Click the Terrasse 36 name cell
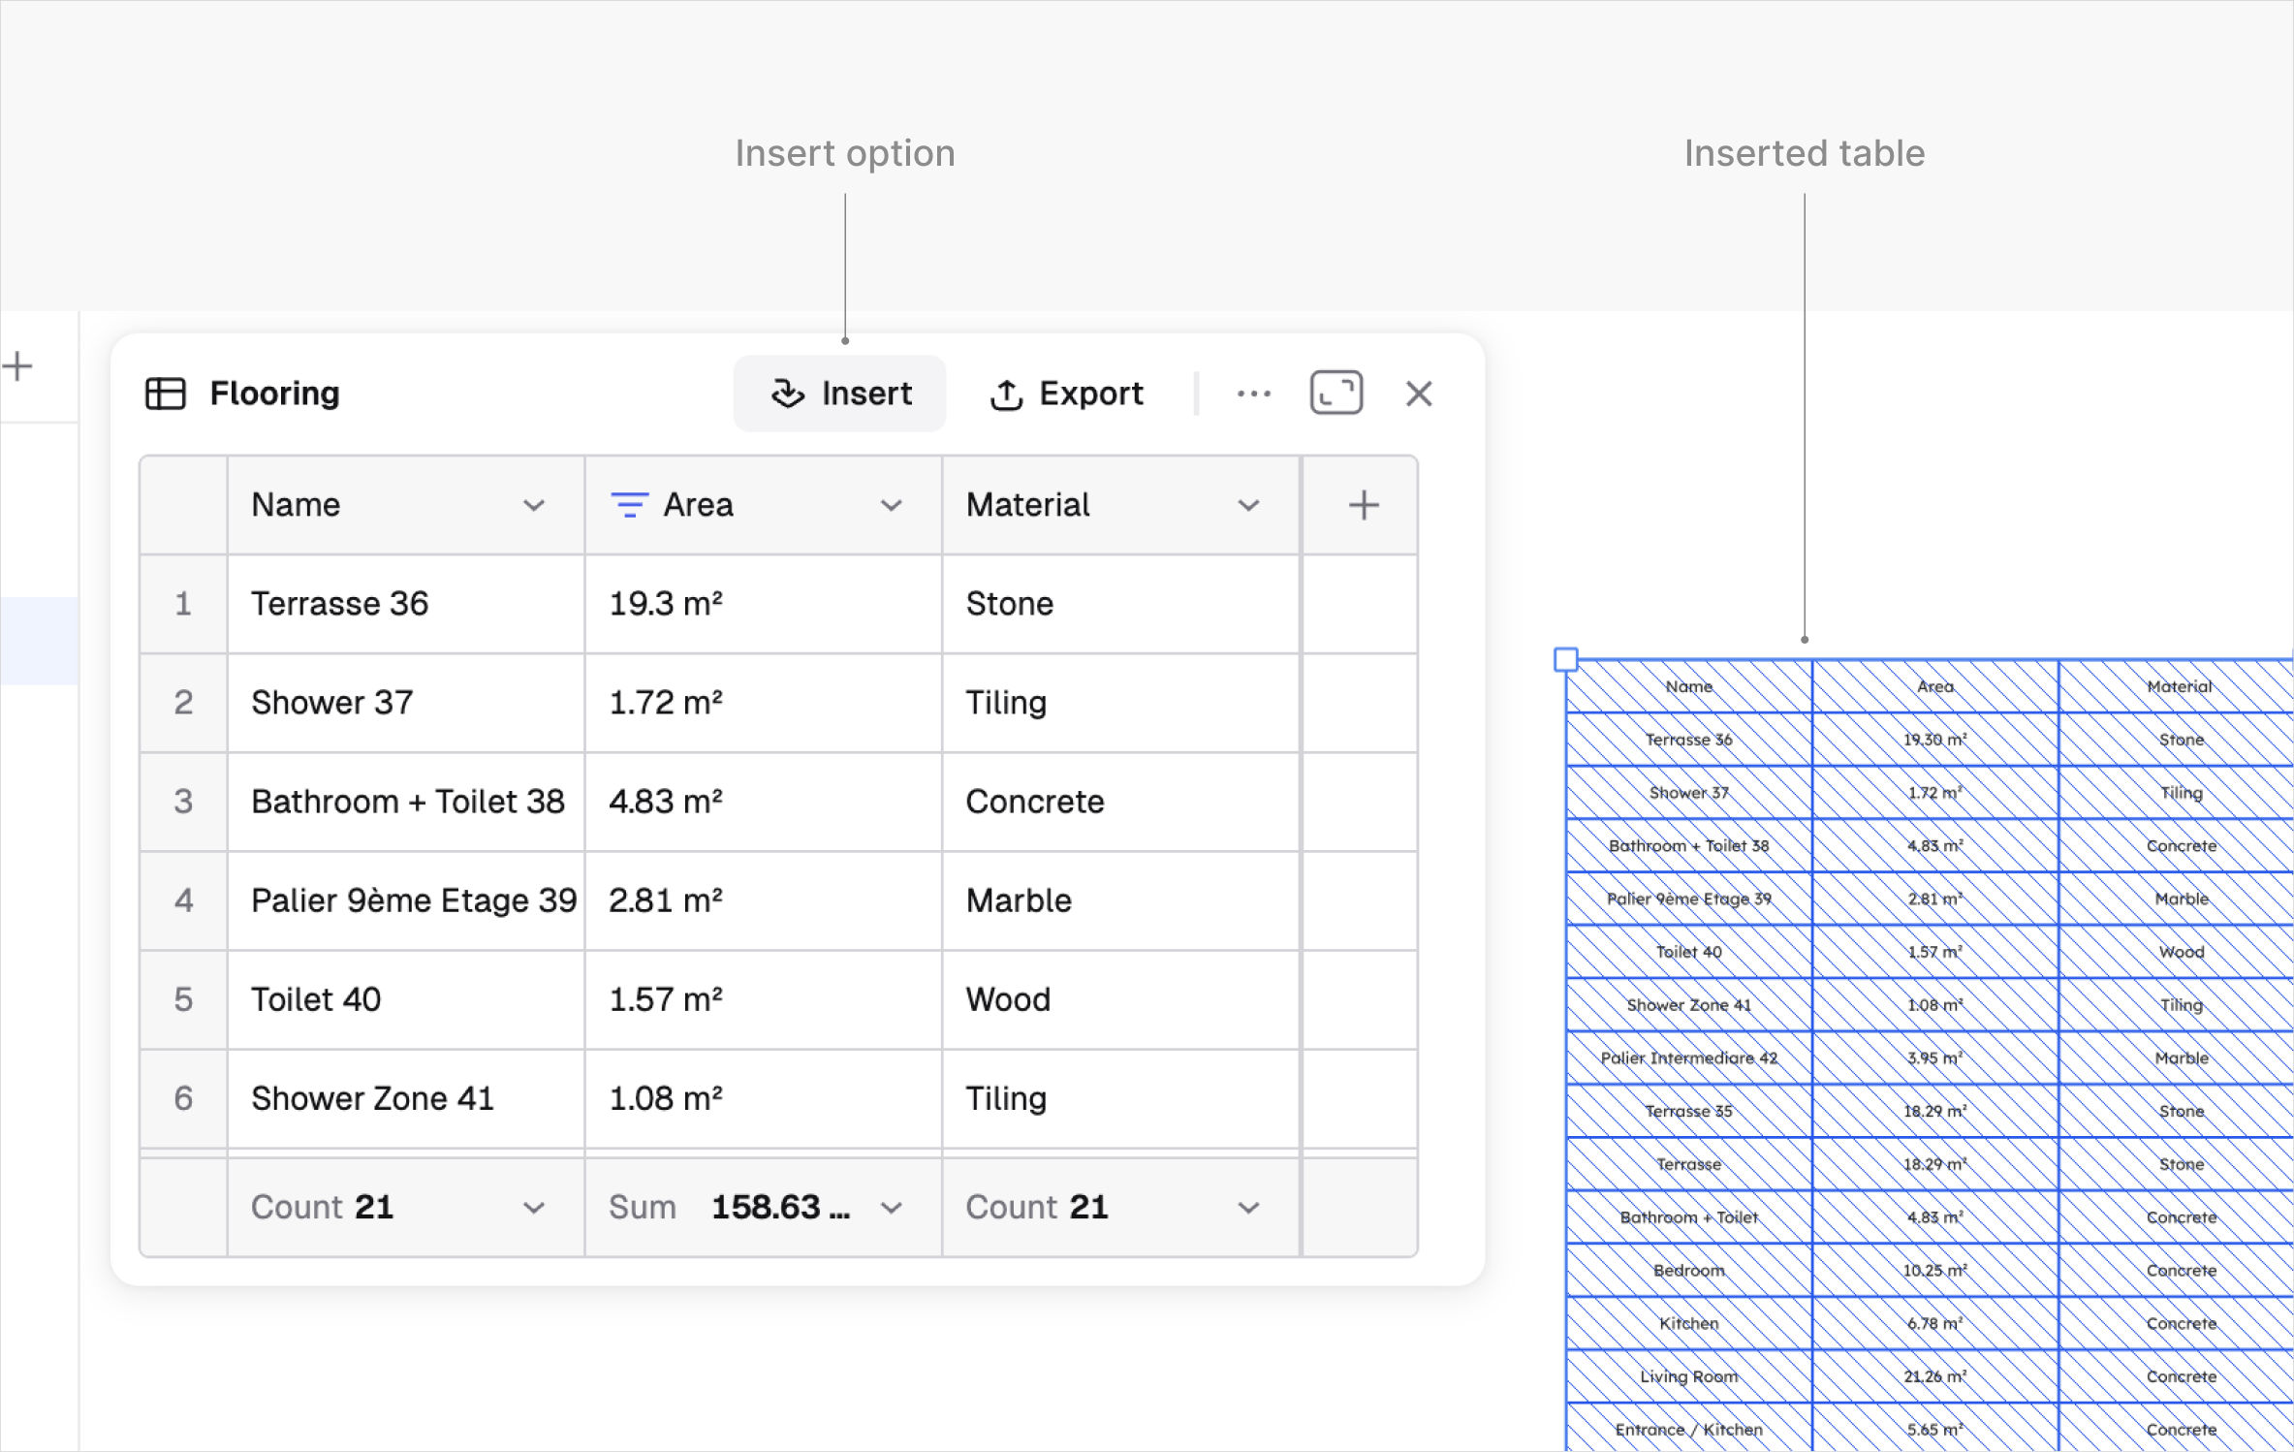This screenshot has height=1452, width=2294. [x=339, y=604]
